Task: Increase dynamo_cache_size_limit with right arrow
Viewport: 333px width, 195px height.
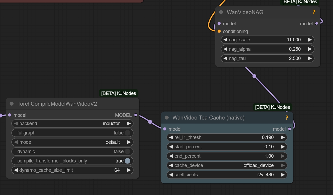Action: [x=129, y=170]
